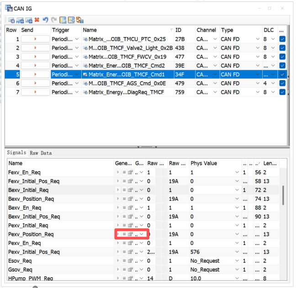Toggle checkbox of row 3 TMCF_FWCV message
Image resolution: width=296 pixels, height=288 pixels.
point(282,57)
